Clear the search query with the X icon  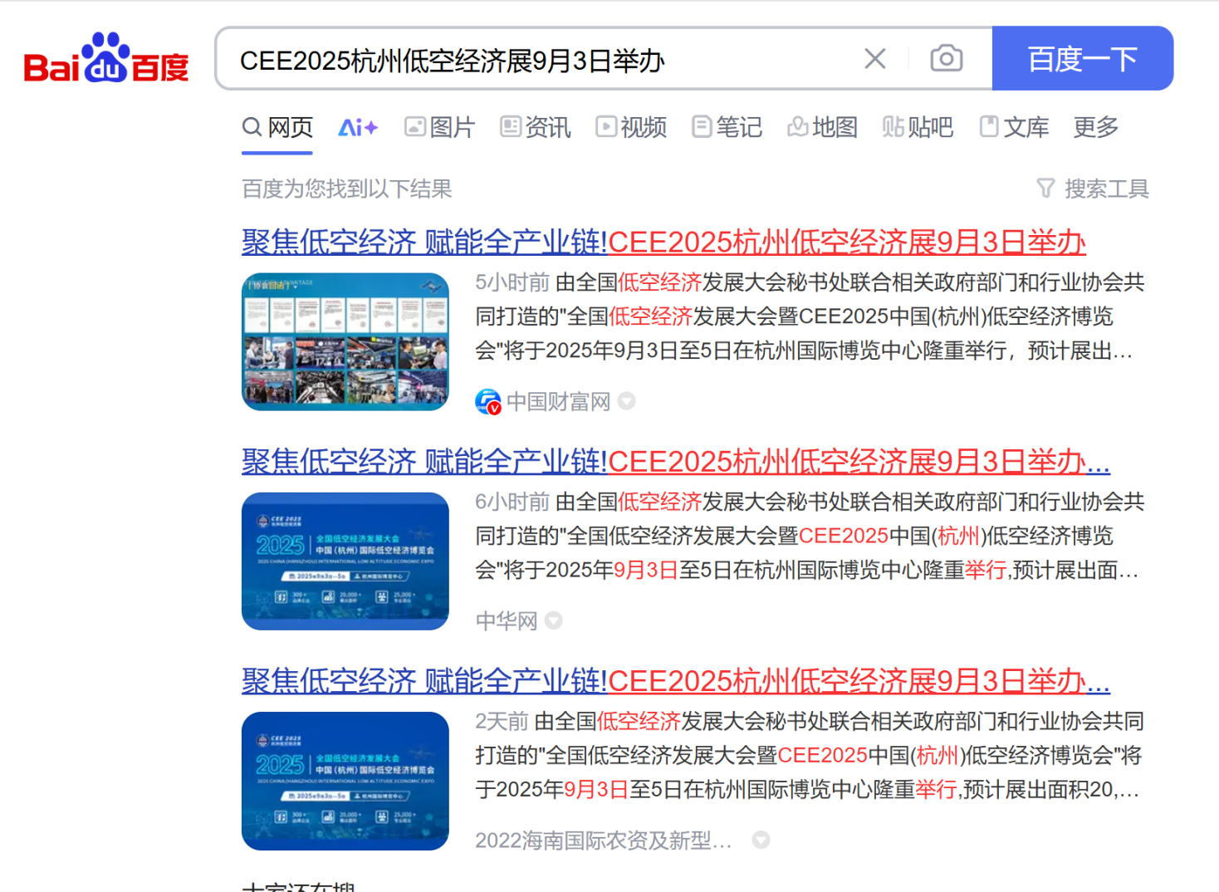click(x=874, y=59)
